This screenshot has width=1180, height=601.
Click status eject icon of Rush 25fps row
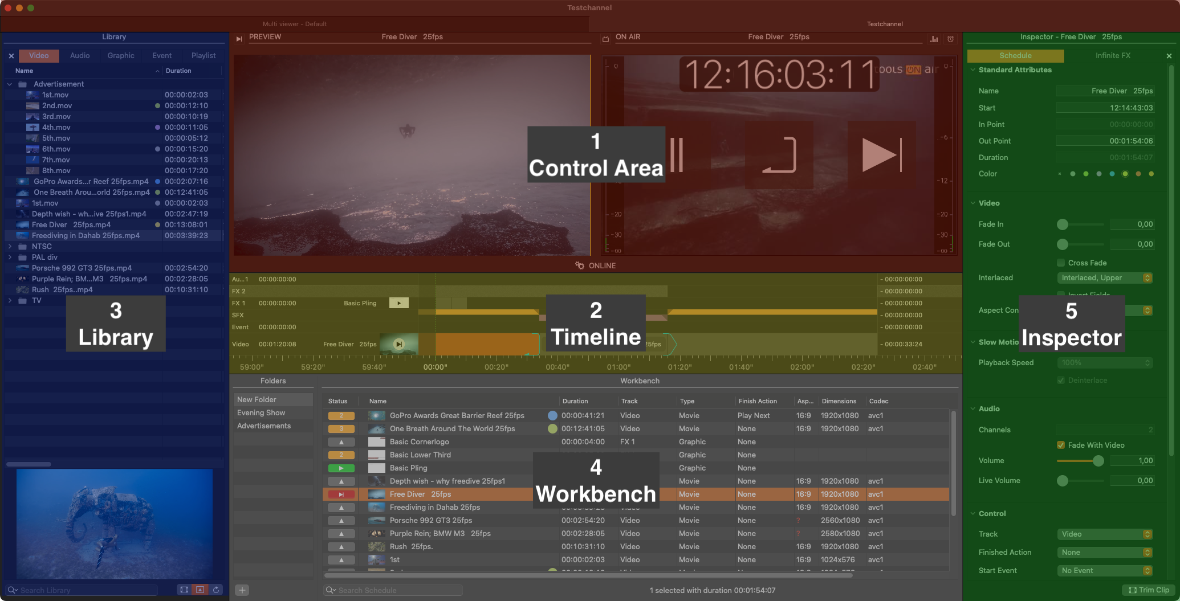pos(341,547)
